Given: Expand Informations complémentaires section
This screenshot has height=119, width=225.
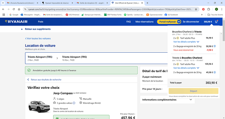Looking at the screenshot, I should [x=168, y=100].
